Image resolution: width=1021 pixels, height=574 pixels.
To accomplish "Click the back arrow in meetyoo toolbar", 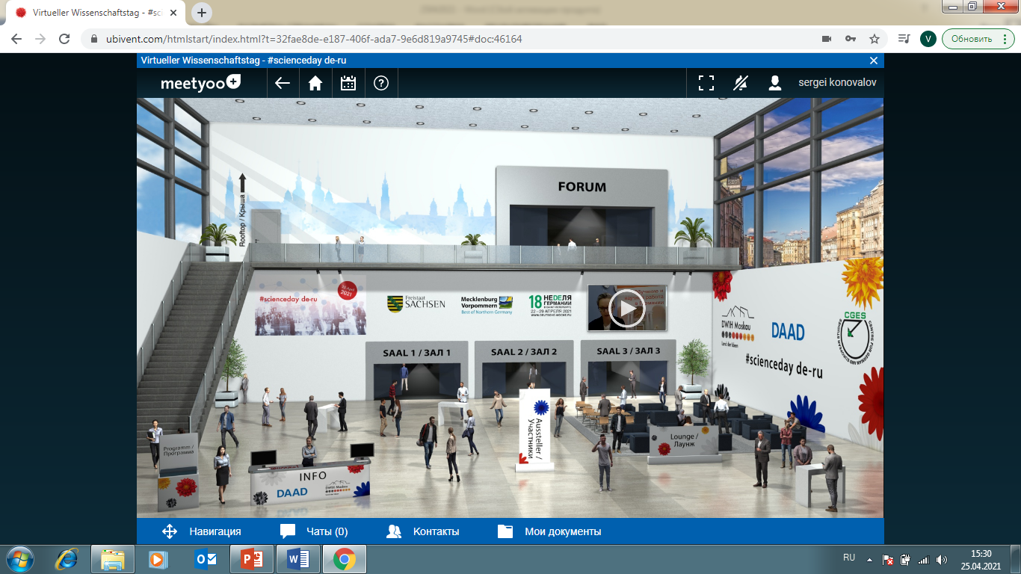I will coord(283,83).
